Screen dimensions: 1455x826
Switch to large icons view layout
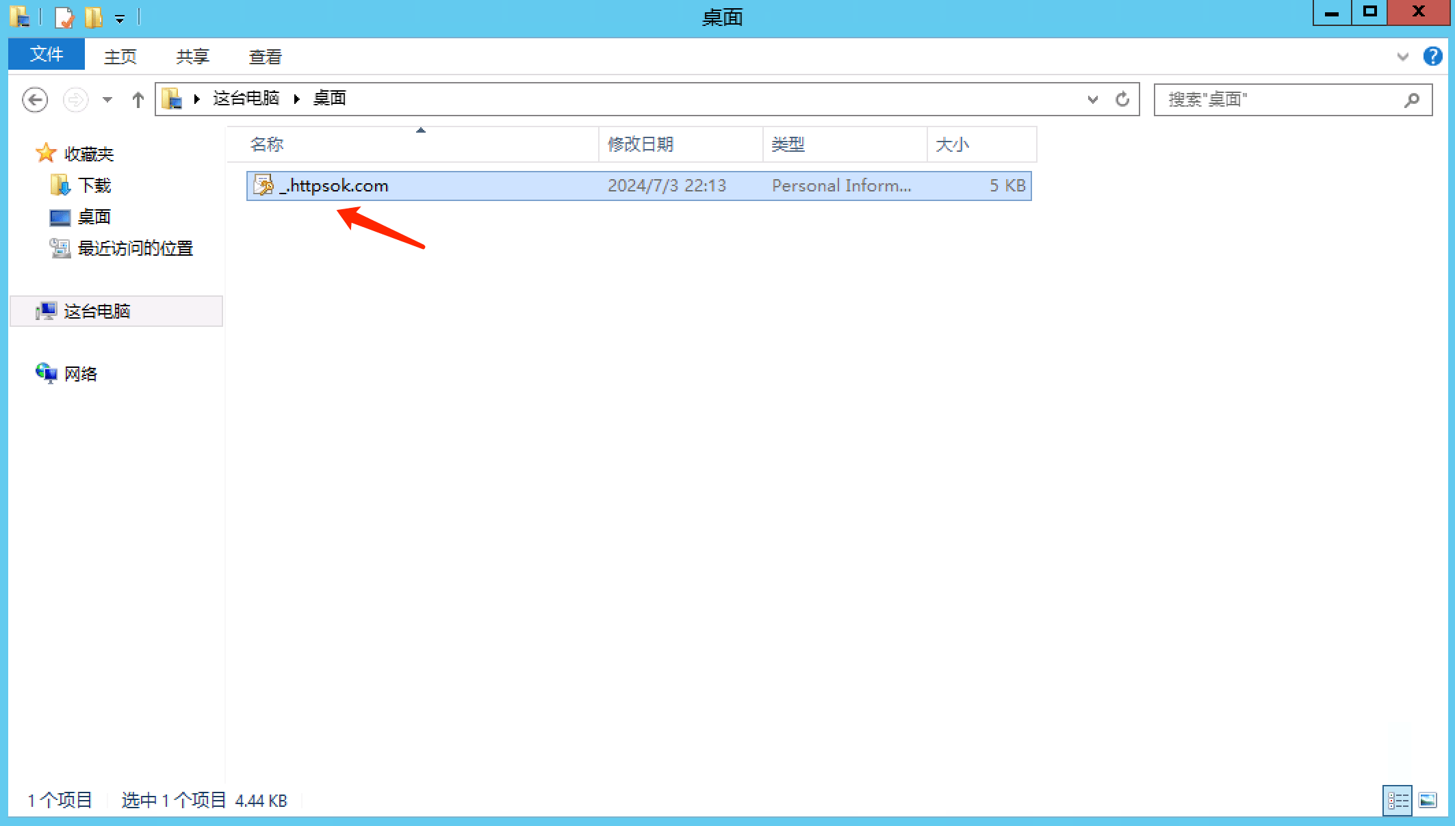point(1428,800)
